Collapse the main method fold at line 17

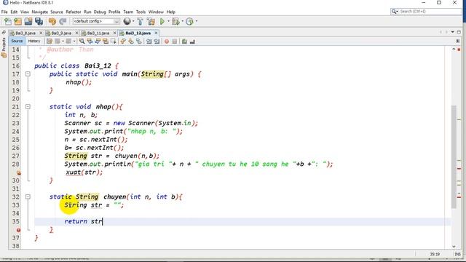coord(28,74)
